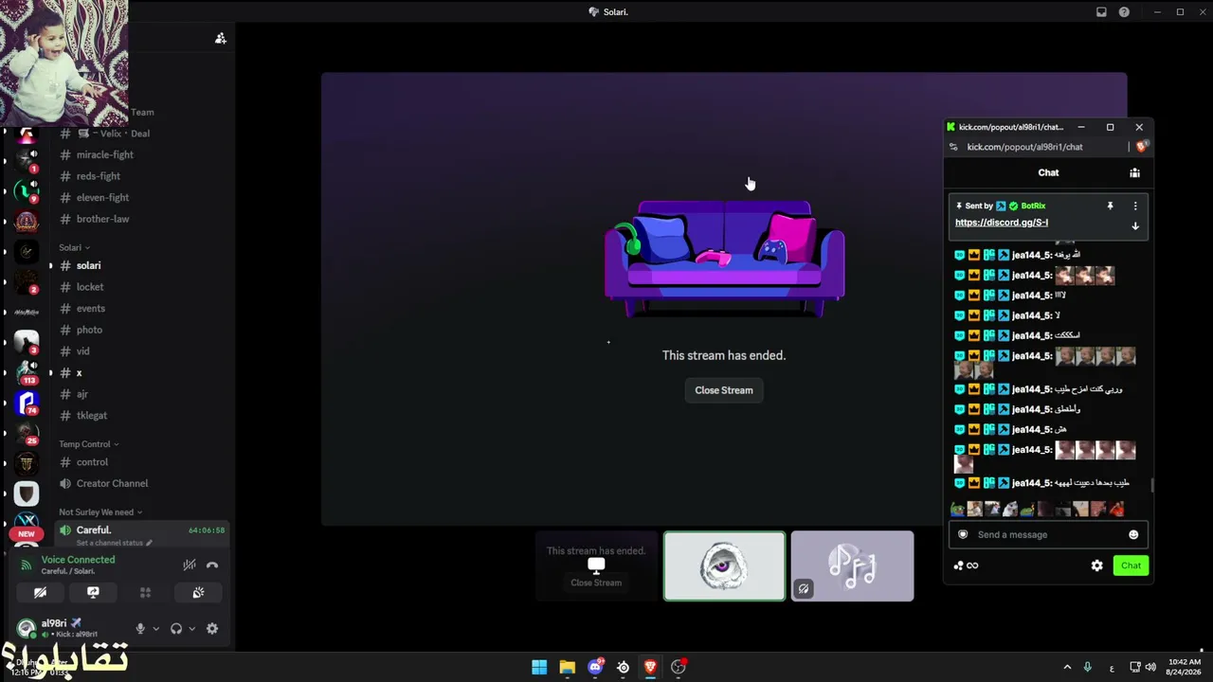Turn on the camera in Discord
Screen dimensions: 1213x682
pyautogui.click(x=40, y=592)
